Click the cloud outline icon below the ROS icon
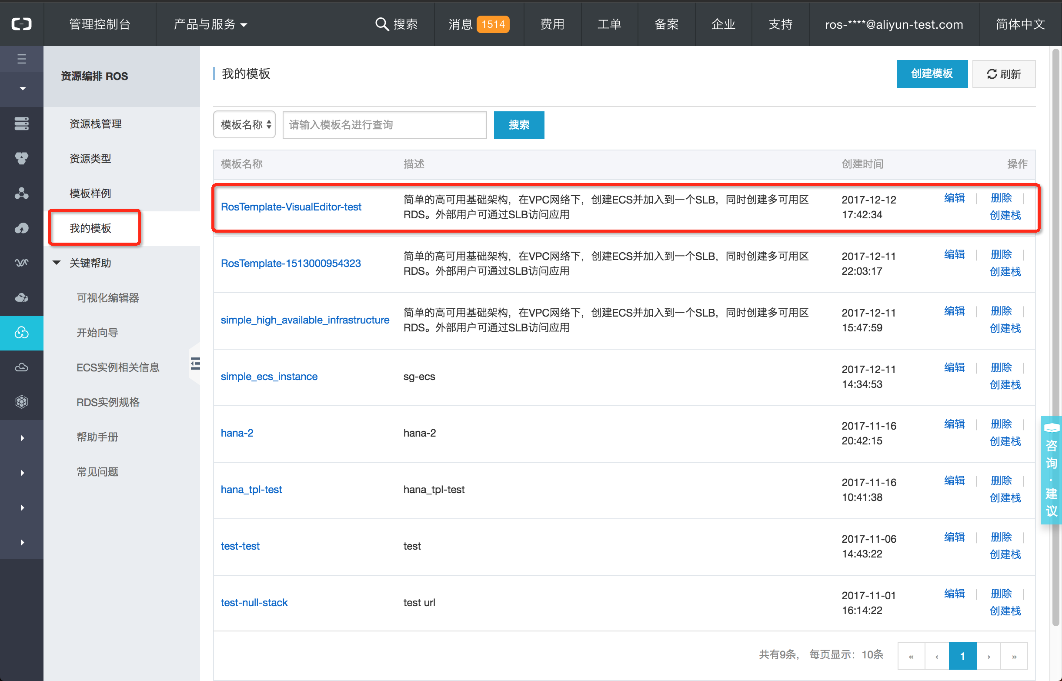The height and width of the screenshot is (681, 1062). tap(22, 367)
